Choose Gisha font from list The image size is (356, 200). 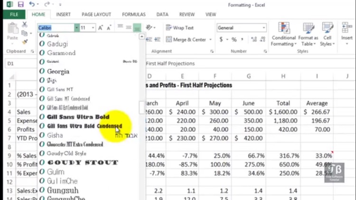point(89,135)
